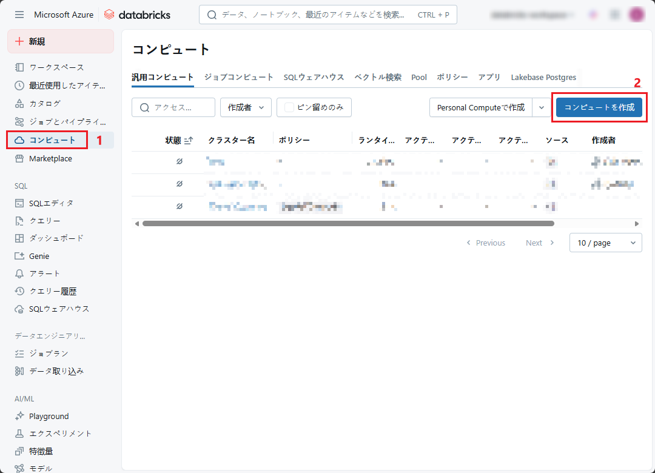The height and width of the screenshot is (473, 655).
Task: Open the SQL Editor icon
Action: (19, 203)
